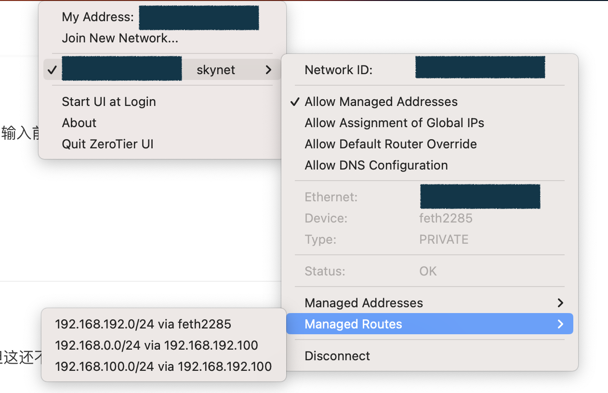Click the Type label
This screenshot has width=608, height=393.
(x=321, y=239)
